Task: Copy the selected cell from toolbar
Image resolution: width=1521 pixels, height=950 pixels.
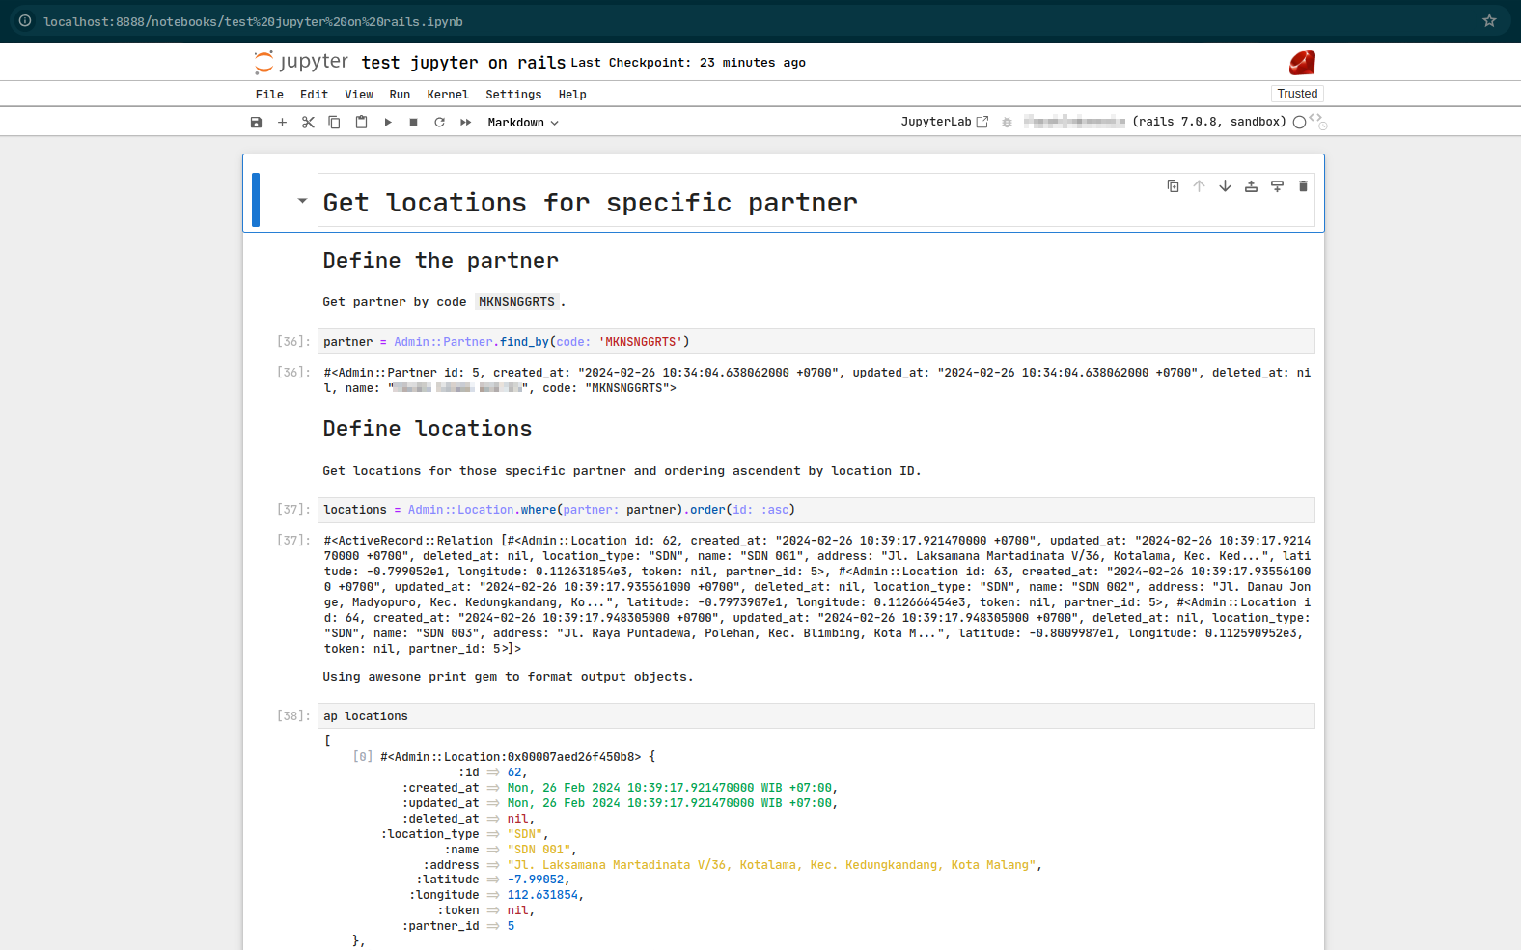Action: (x=334, y=123)
